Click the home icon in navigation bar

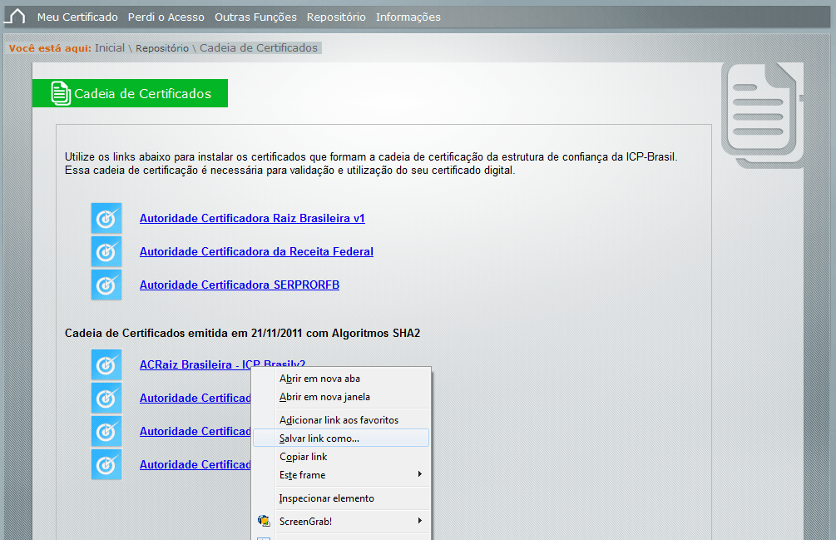pyautogui.click(x=16, y=17)
